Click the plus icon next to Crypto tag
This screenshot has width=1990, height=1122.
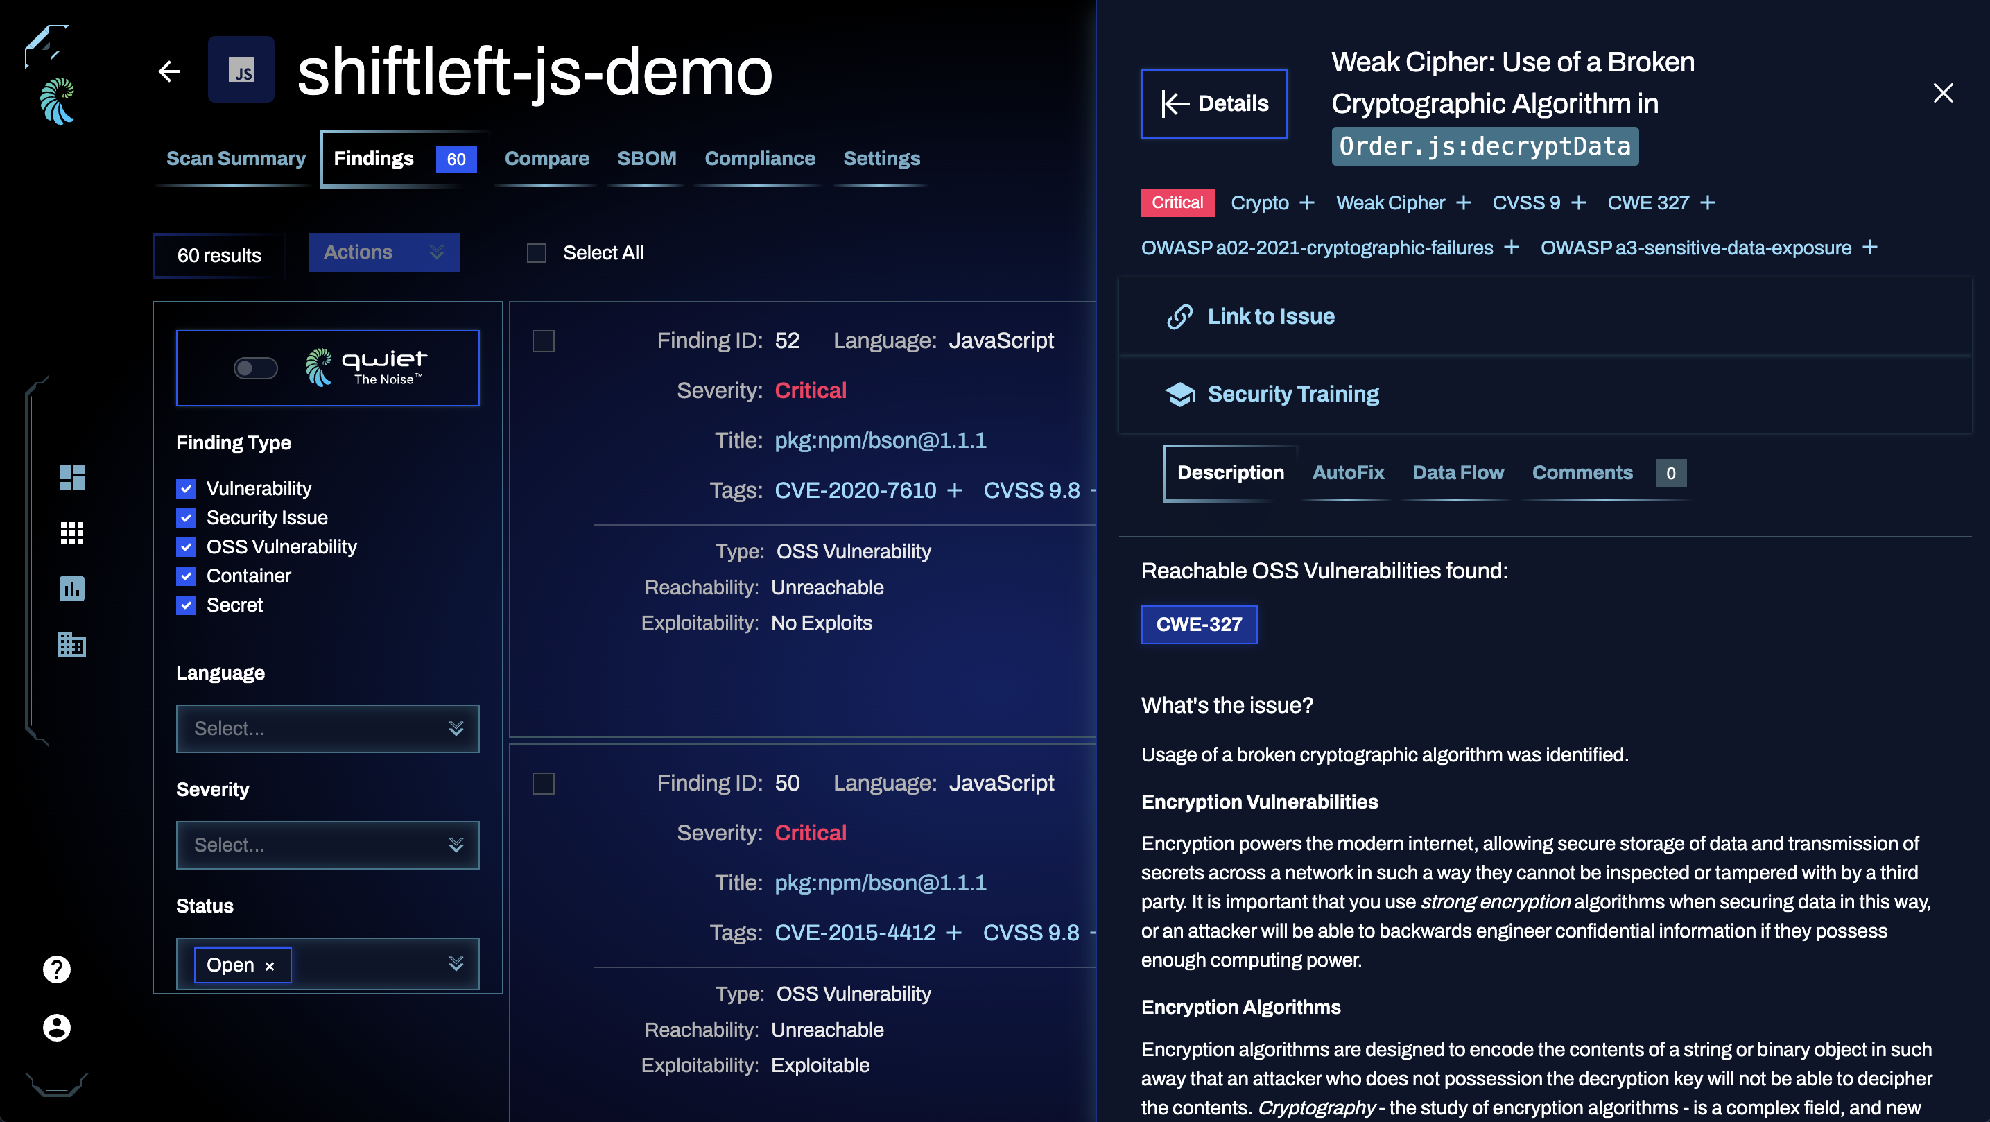1307,203
